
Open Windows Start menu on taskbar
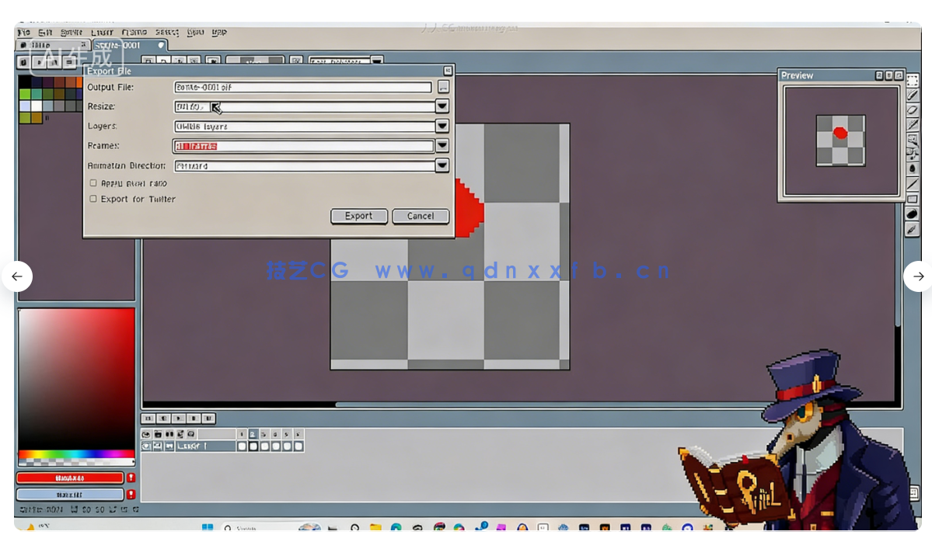point(208,528)
